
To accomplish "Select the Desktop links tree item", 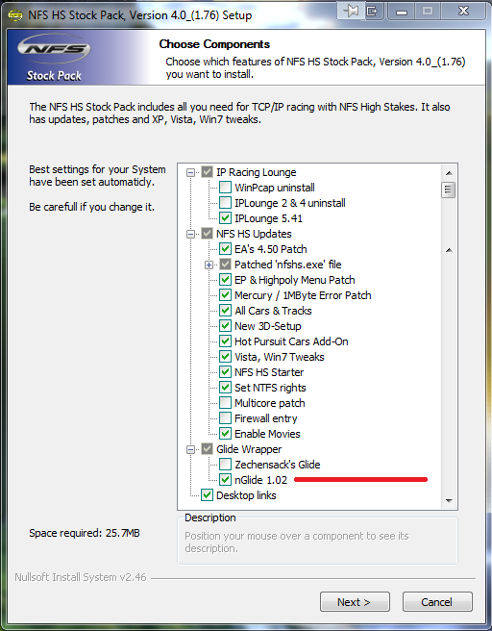I will (x=246, y=495).
